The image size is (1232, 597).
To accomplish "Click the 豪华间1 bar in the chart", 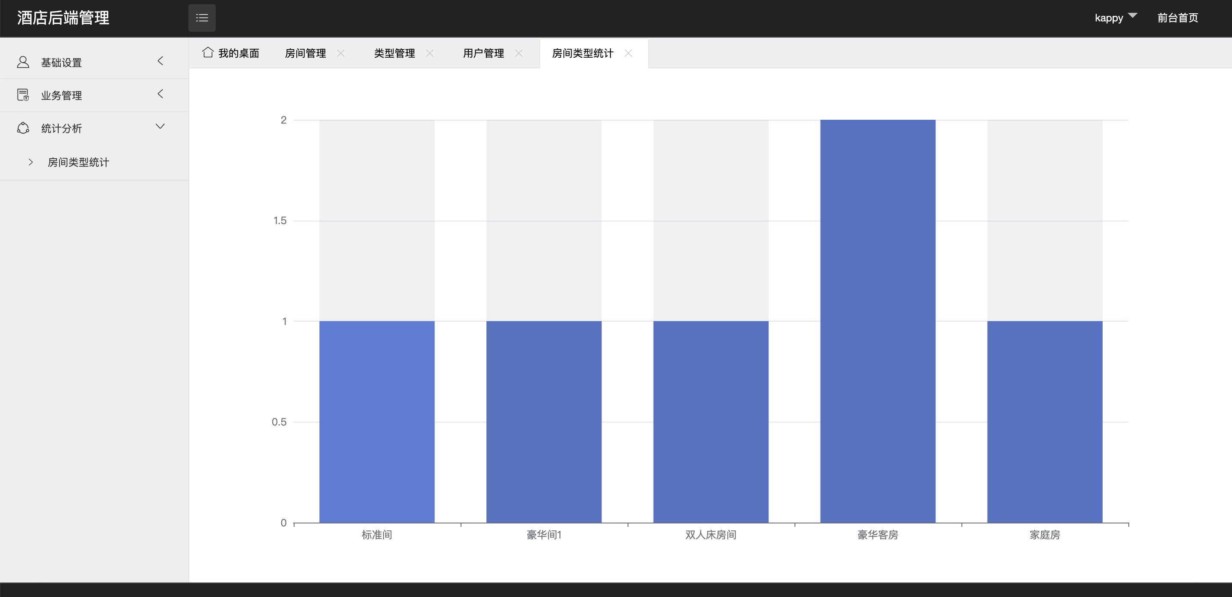I will pos(544,422).
